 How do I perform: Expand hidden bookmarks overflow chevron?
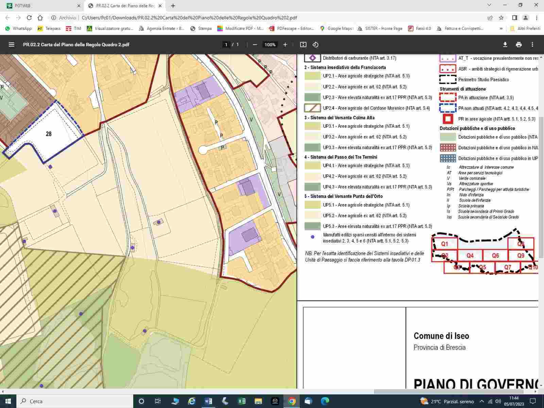pyautogui.click(x=501, y=29)
